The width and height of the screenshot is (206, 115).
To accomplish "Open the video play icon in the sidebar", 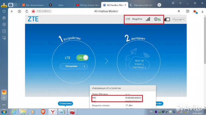I will (4, 24).
